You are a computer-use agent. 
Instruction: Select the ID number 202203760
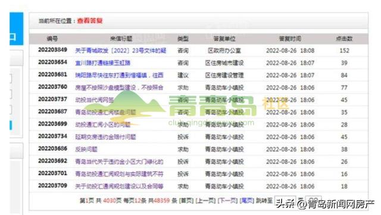tap(52, 87)
